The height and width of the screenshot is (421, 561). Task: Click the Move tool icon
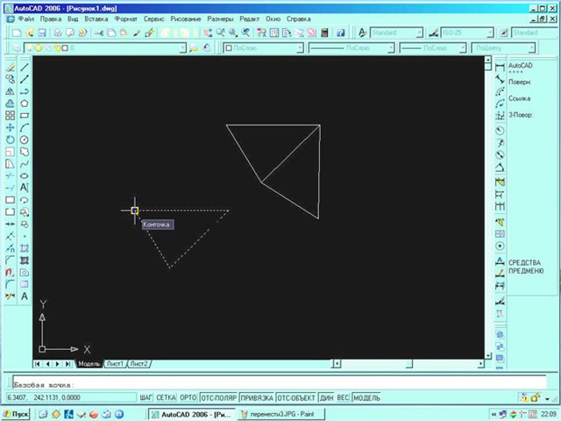[10, 127]
